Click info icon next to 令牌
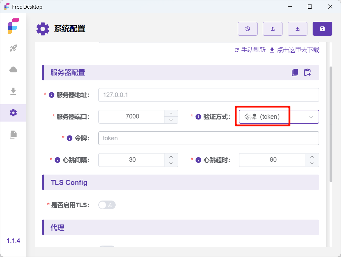Viewport: 341px width, 257px height. [x=70, y=138]
